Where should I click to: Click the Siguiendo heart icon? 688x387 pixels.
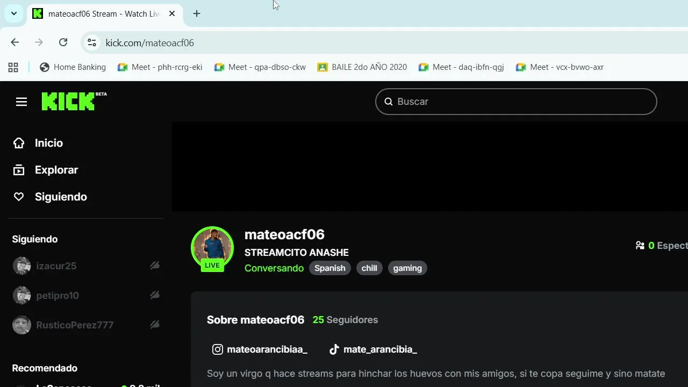coord(19,197)
